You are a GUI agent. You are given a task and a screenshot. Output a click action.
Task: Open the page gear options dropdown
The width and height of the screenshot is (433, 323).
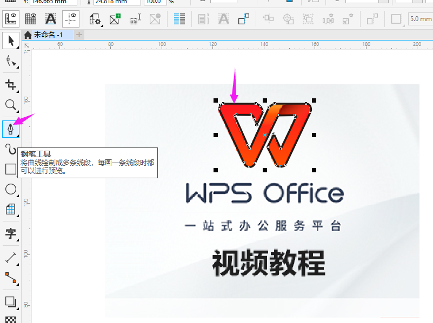pos(96,19)
